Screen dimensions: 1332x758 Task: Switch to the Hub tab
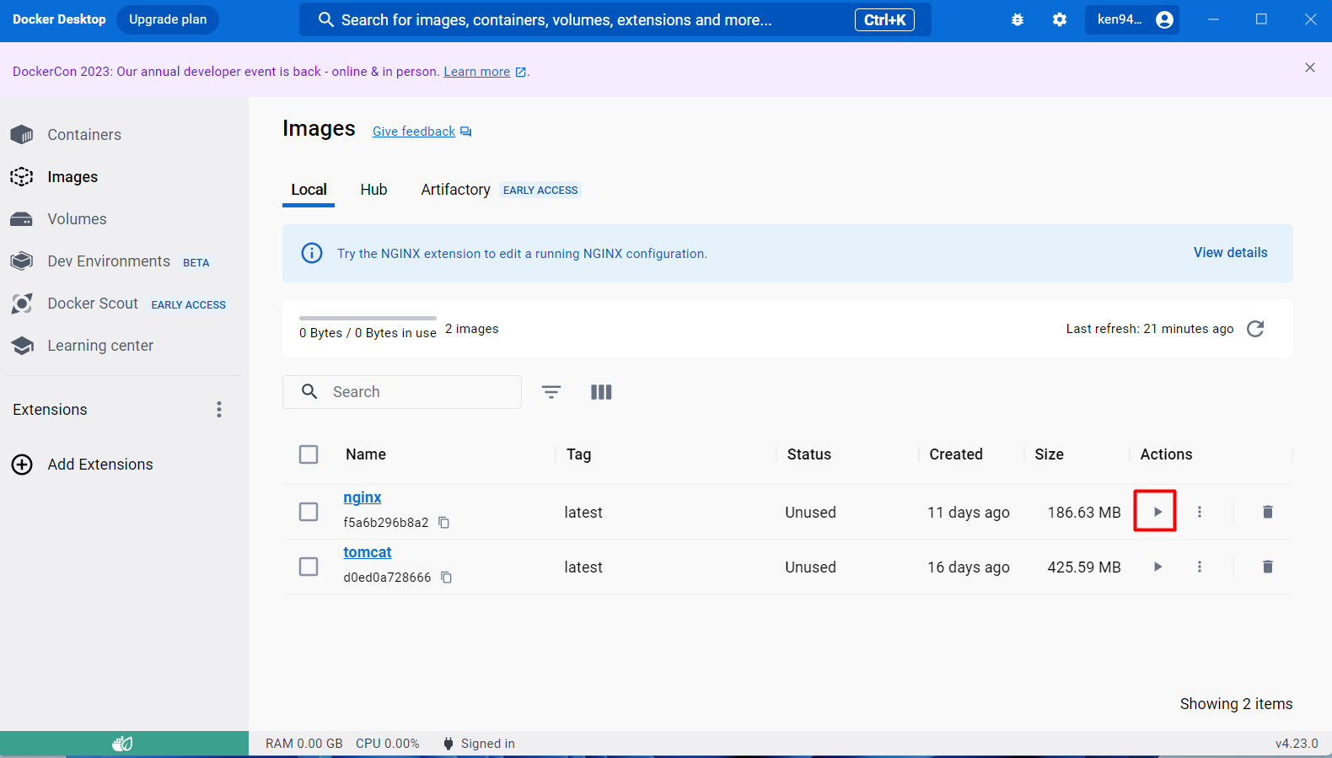[373, 190]
